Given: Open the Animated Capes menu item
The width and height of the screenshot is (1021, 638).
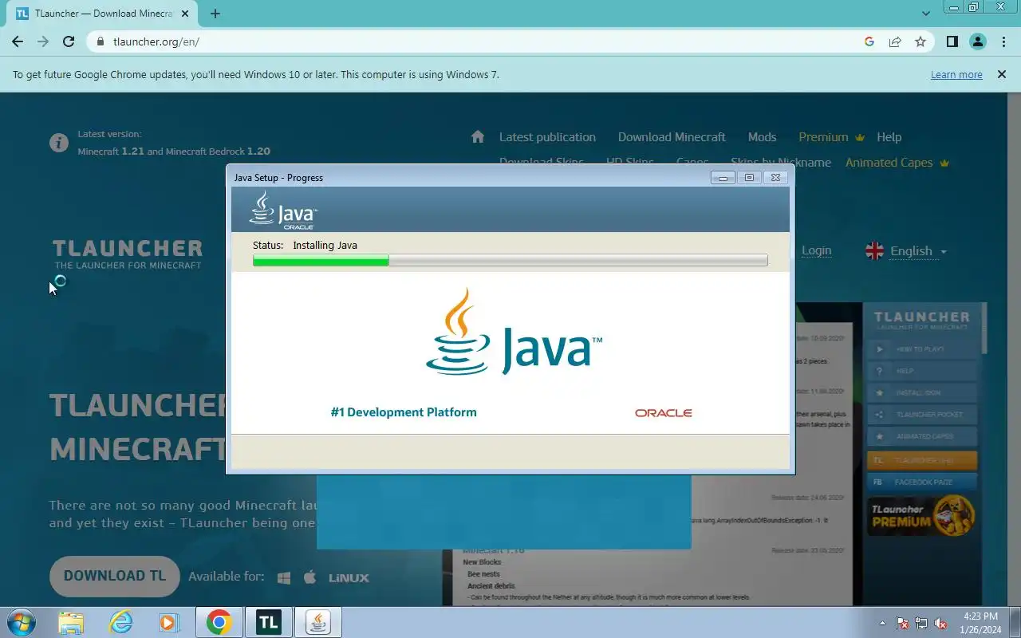Looking at the screenshot, I should [897, 163].
